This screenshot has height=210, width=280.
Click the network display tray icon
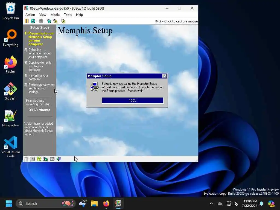tap(229, 203)
